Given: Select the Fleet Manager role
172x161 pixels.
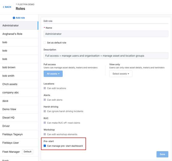Looking at the screenshot, I should tap(19, 152).
